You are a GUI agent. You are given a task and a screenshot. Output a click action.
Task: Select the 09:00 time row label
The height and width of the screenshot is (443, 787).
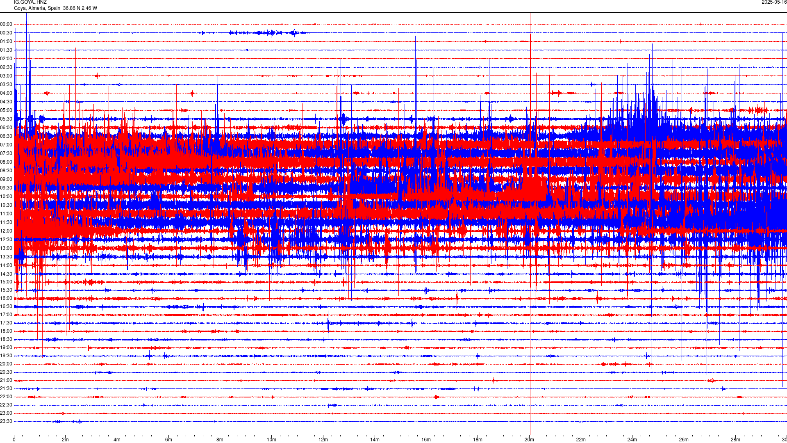coord(6,179)
